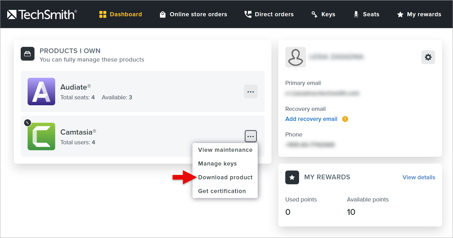Click the Products I Own archive box icon
This screenshot has width=453, height=238.
click(28, 54)
